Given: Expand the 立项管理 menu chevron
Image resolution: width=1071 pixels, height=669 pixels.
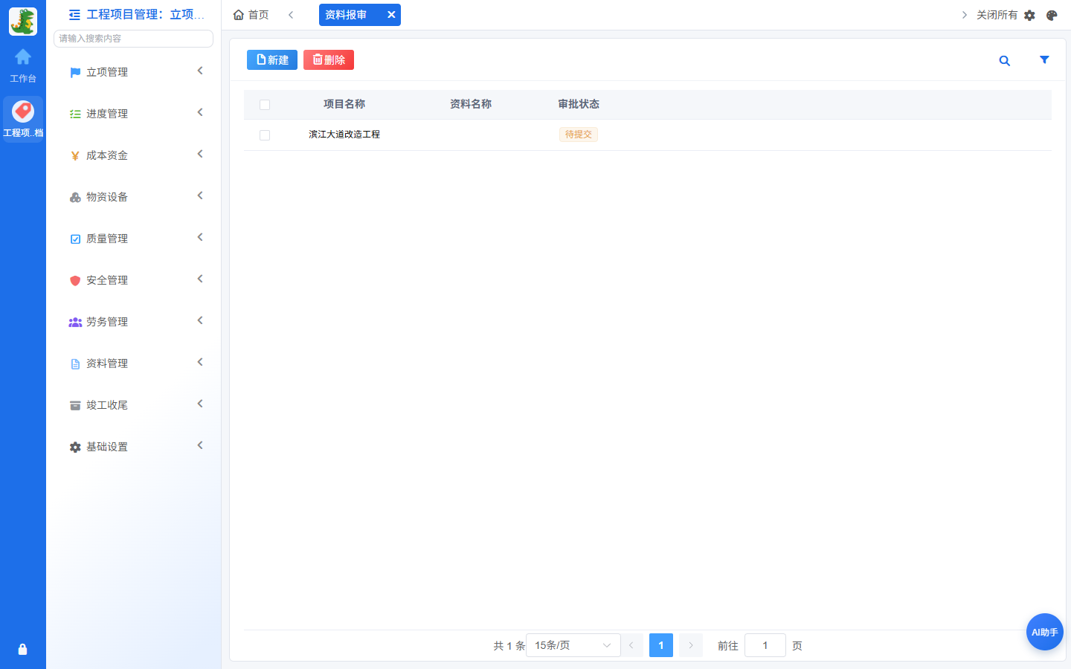Looking at the screenshot, I should coord(200,71).
